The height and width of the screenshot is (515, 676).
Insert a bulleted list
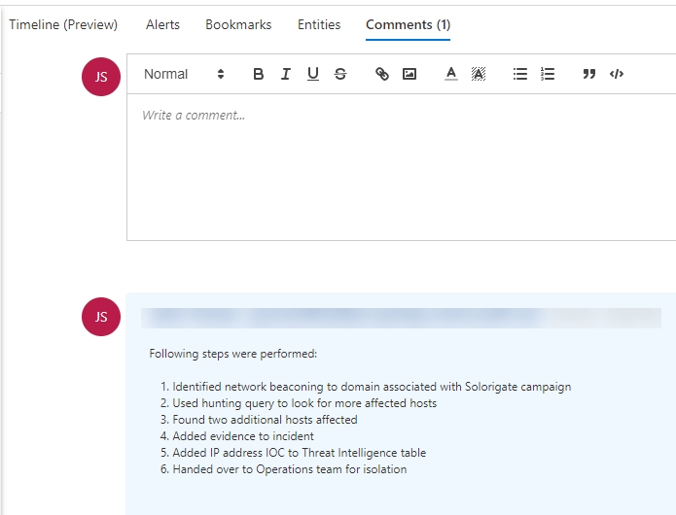(x=520, y=74)
